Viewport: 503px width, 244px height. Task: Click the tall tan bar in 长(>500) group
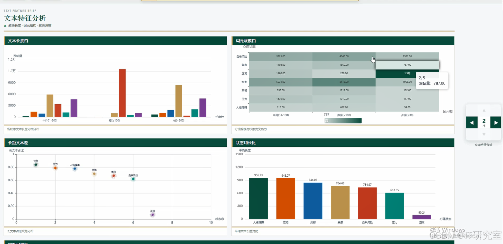tap(179, 101)
